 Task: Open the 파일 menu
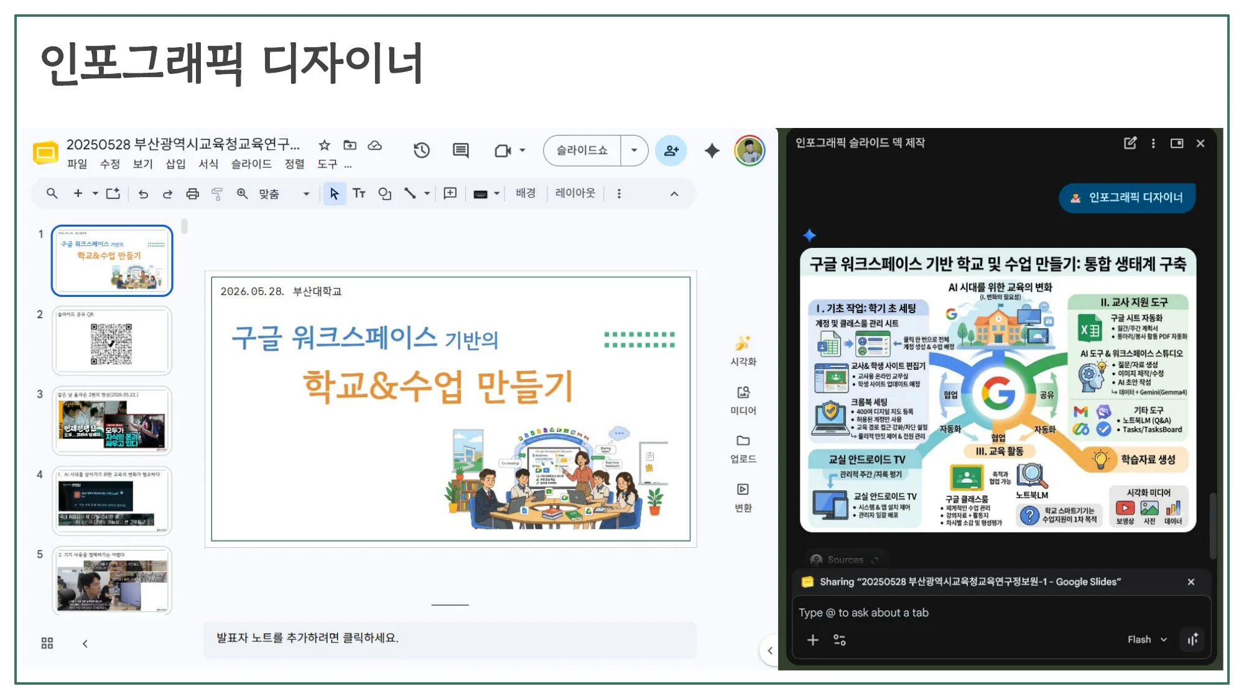tap(77, 164)
